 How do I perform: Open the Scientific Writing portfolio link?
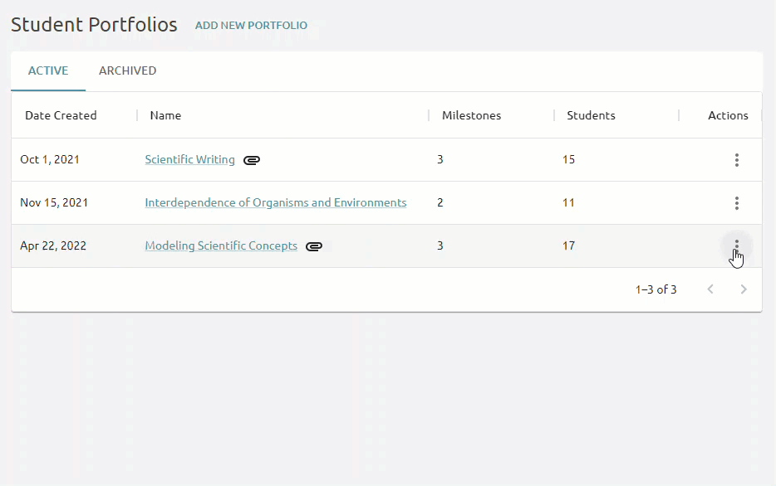[x=189, y=159]
